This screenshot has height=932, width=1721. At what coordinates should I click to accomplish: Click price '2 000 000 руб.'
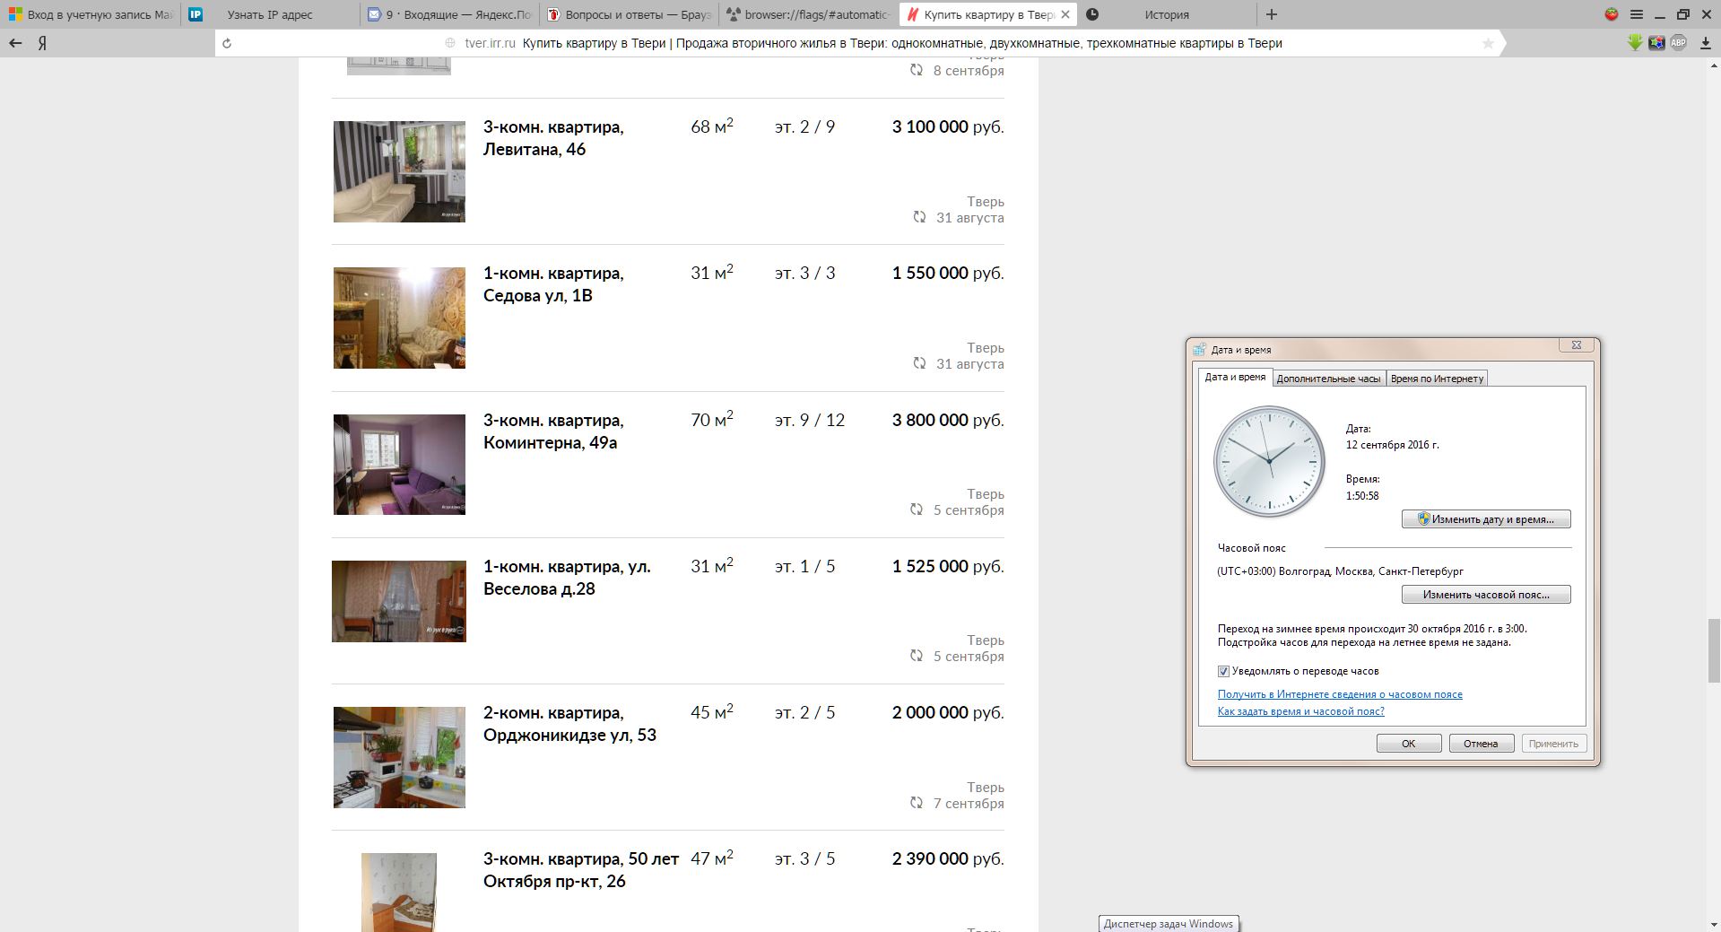[x=948, y=713]
